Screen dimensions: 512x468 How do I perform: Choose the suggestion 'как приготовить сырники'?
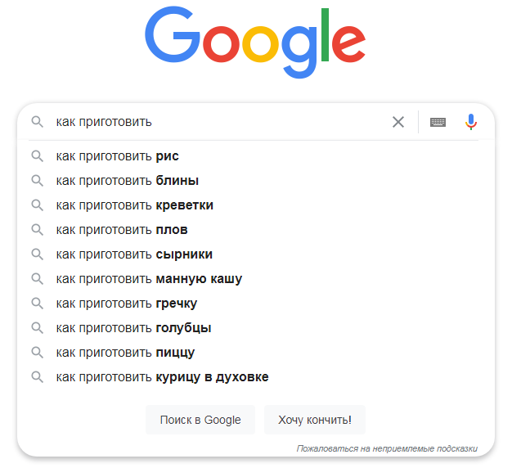[256, 254]
